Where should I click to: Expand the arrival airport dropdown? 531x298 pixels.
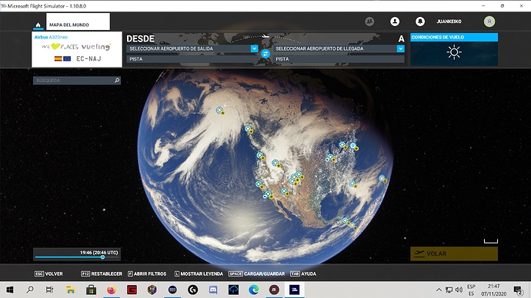(x=401, y=48)
